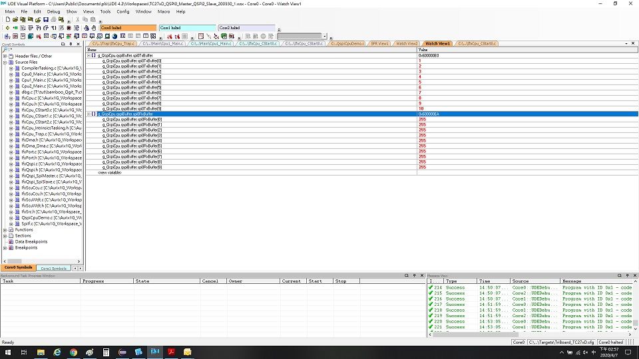Open the toolbar combo box dropdown
Screen dimensions: 639x359
[323, 36]
